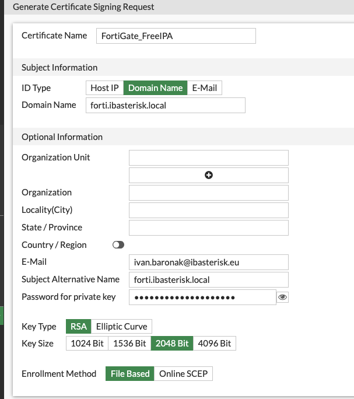Image resolution: width=354 pixels, height=399 pixels.
Task: Select File Based enrollment method
Action: (130, 373)
